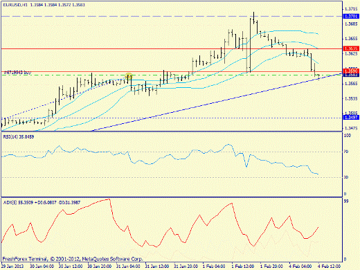Click the RSI scale value 70

[x=346, y=152]
